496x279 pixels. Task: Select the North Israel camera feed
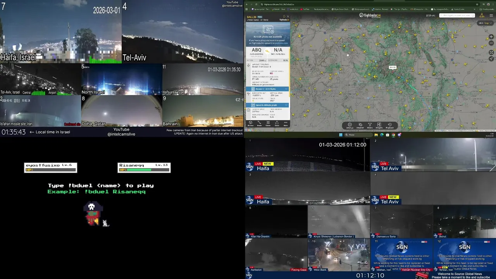click(121, 79)
